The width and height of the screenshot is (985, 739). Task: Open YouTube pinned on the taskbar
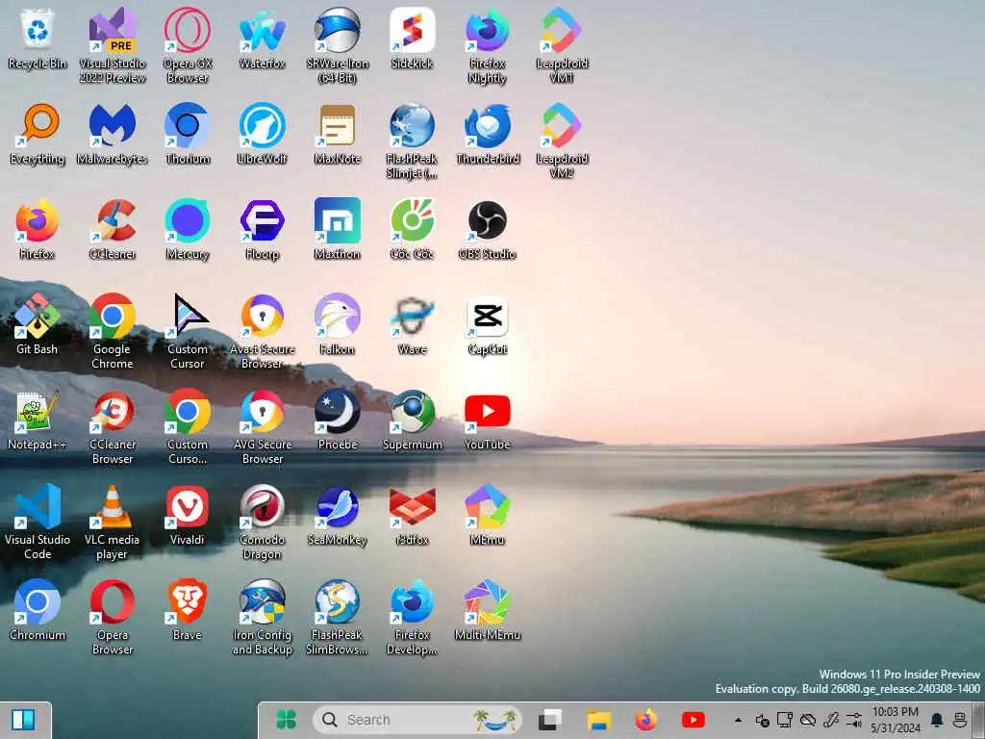(693, 720)
